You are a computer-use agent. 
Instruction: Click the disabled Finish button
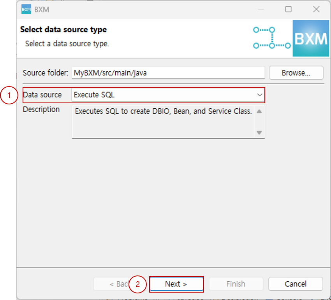point(236,284)
